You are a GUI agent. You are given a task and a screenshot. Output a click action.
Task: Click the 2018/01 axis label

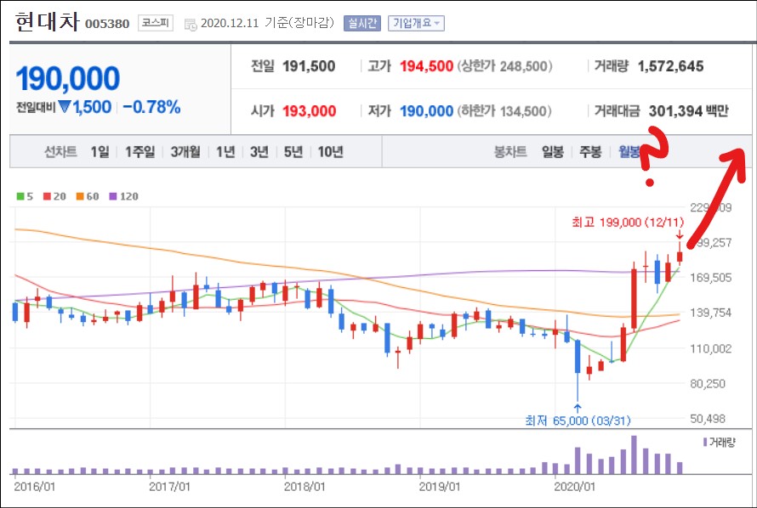305,486
